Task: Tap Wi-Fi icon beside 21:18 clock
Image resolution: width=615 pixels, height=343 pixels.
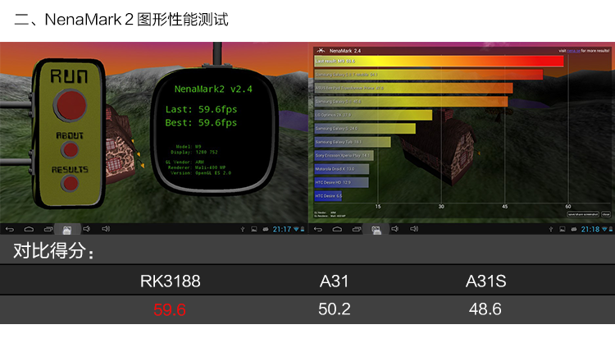Action: [x=605, y=229]
